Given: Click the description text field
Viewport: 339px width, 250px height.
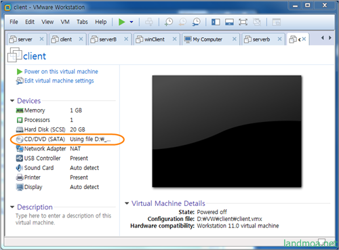Looking at the screenshot, I should point(63,219).
